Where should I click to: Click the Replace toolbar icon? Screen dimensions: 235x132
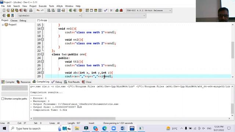pyautogui.click(x=53, y=10)
